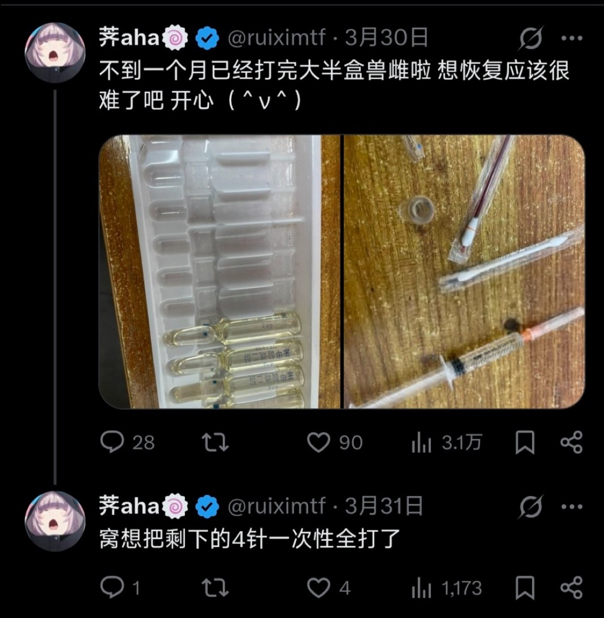Open the three-dot menu of the first post
Image resolution: width=604 pixels, height=618 pixels.
[x=571, y=38]
